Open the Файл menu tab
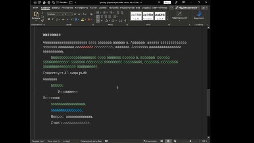This screenshot has height=143, width=254. point(35,8)
